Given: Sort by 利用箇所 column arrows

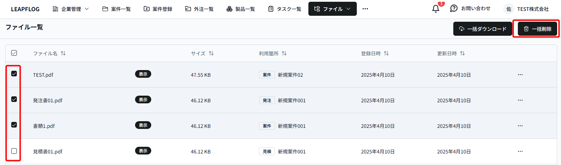Looking at the screenshot, I should pos(284,53).
